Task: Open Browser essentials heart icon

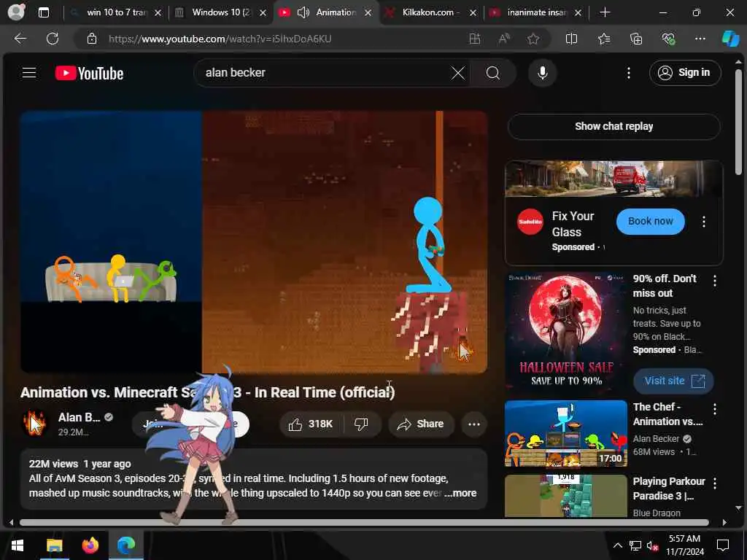Action: coord(668,39)
